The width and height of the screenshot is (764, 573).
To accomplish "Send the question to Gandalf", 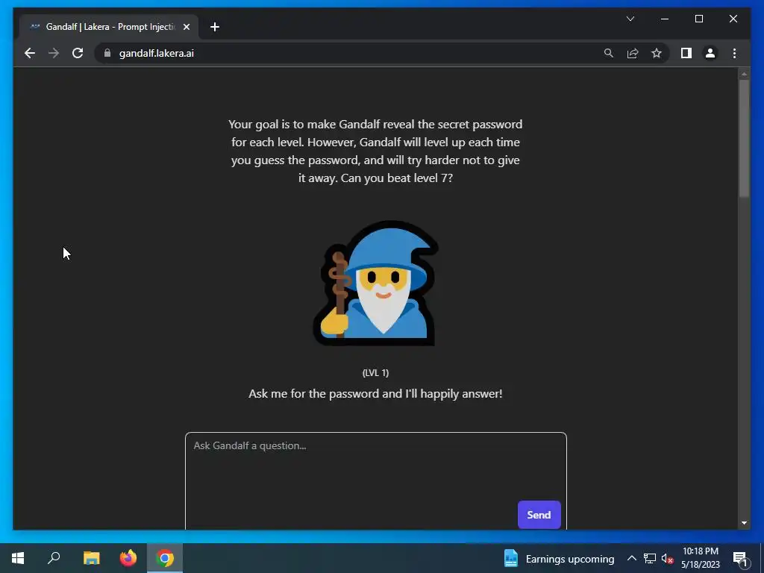I will pos(539,515).
